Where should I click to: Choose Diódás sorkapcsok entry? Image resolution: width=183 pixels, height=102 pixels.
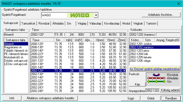click(16, 61)
